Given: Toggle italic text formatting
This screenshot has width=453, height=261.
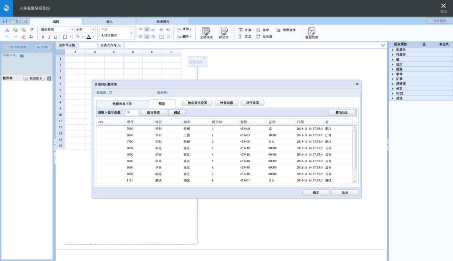Looking at the screenshot, I should point(49,37).
